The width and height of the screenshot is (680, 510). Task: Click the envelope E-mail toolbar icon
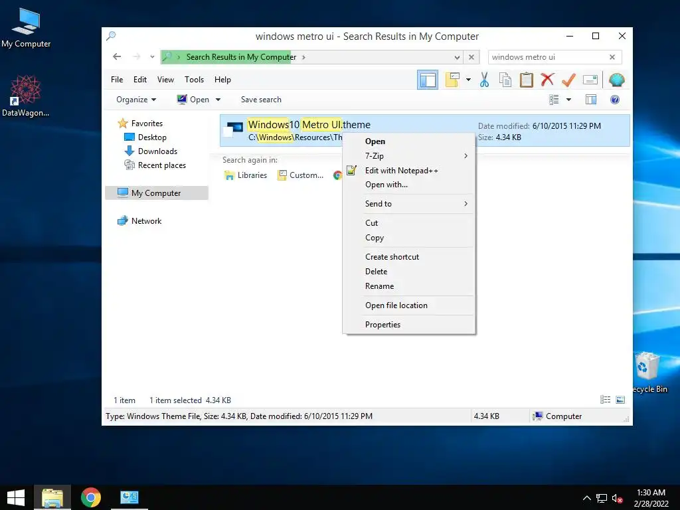590,80
